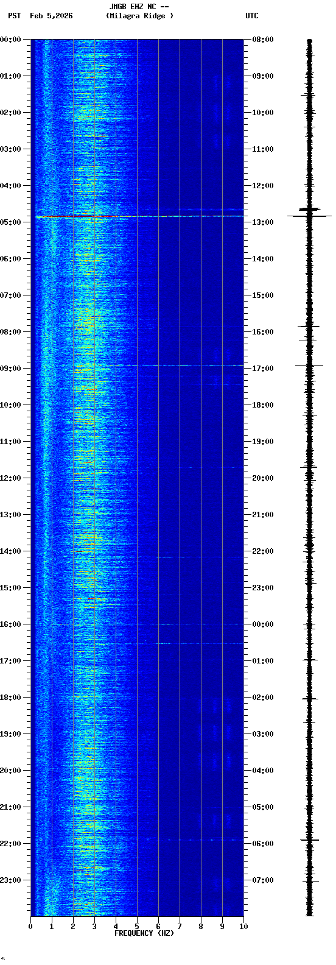Click the PST axis label 03:00

click(x=11, y=149)
